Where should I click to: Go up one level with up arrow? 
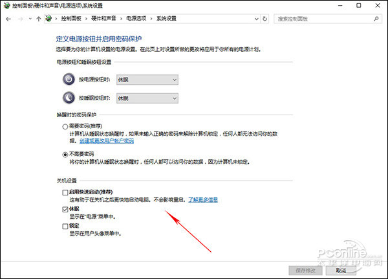(x=38, y=19)
